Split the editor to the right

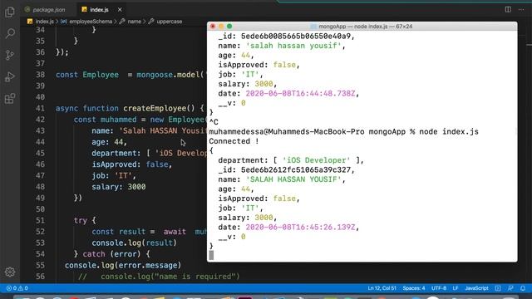click(508, 9)
